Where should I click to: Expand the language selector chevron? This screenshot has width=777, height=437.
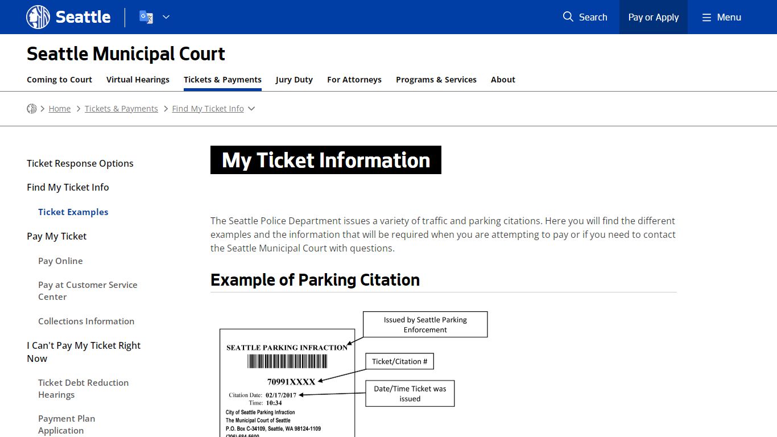(166, 17)
